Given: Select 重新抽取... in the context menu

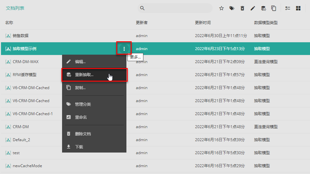Looking at the screenshot, I should pos(84,75).
